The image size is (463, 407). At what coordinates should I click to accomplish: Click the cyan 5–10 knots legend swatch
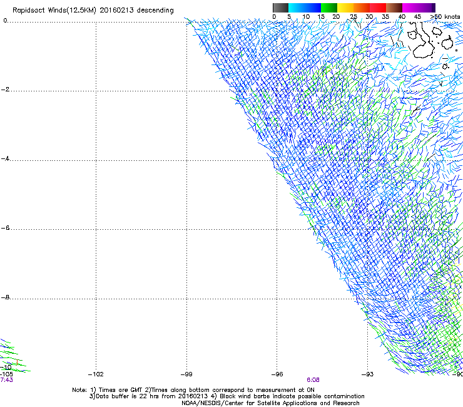tap(297, 8)
